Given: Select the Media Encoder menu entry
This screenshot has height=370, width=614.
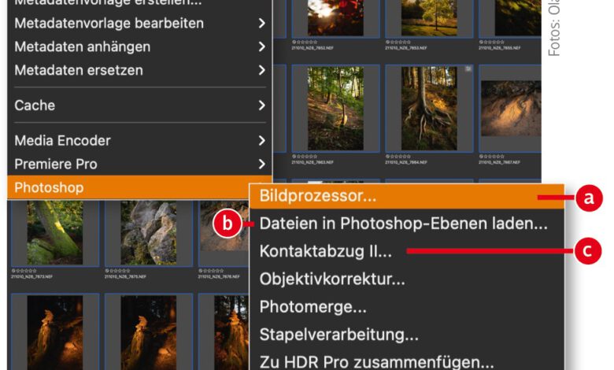Looking at the screenshot, I should [x=140, y=140].
